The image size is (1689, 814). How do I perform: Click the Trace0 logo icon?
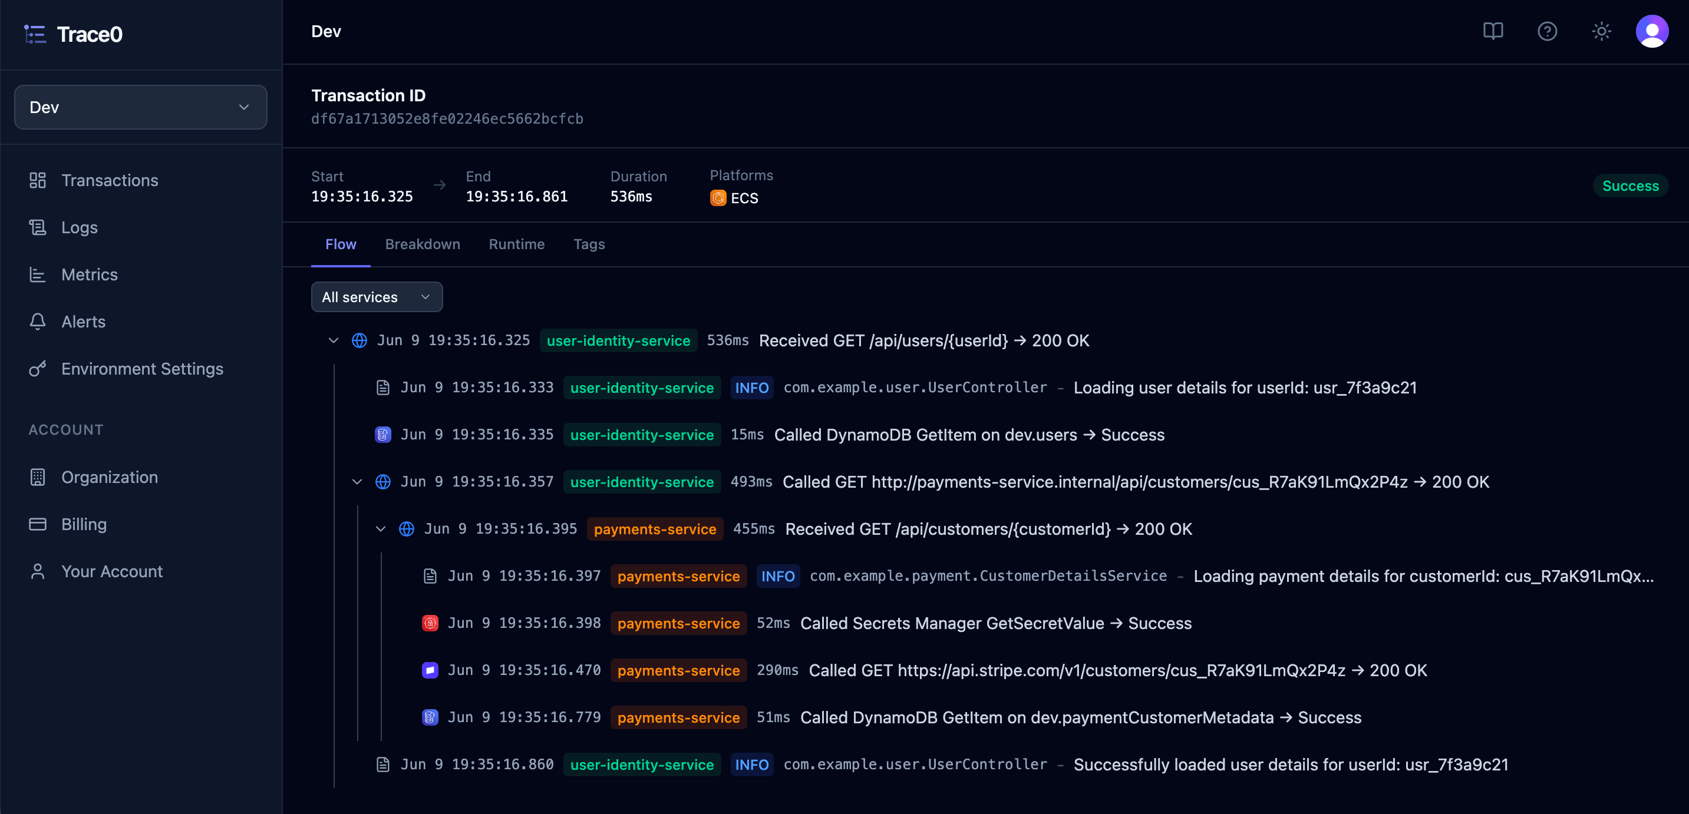(x=35, y=34)
